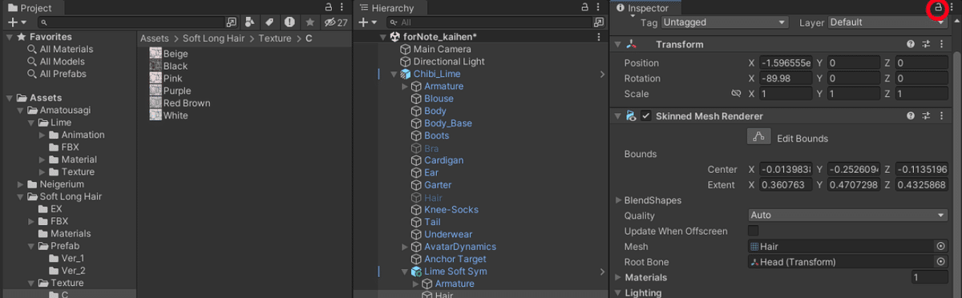Collapse the Lighting section
Viewport: 962px width, 298px height.
pyautogui.click(x=618, y=292)
